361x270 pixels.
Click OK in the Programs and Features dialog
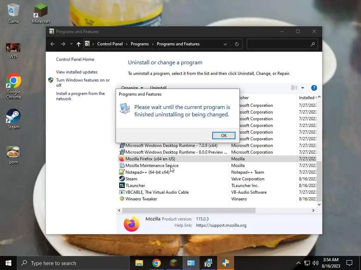pos(224,135)
